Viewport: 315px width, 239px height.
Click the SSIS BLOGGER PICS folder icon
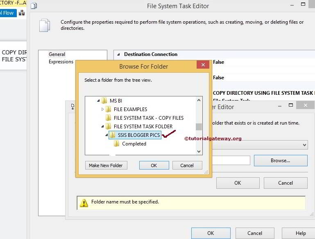(x=113, y=135)
